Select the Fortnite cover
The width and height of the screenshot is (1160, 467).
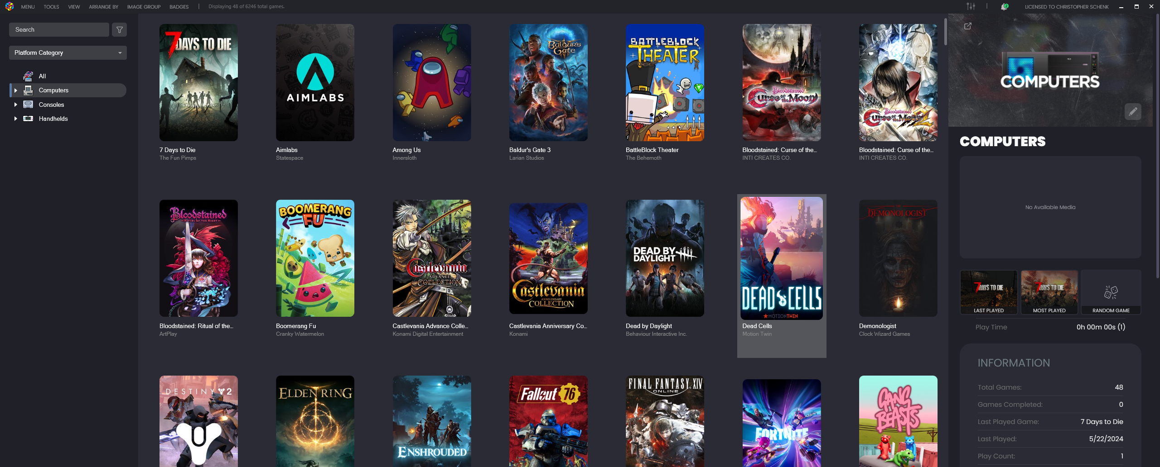782,423
